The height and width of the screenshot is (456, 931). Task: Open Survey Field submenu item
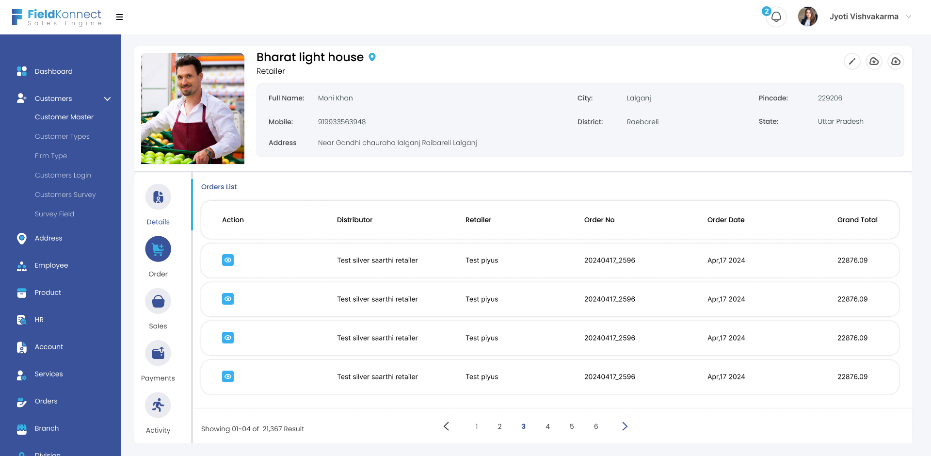click(54, 214)
